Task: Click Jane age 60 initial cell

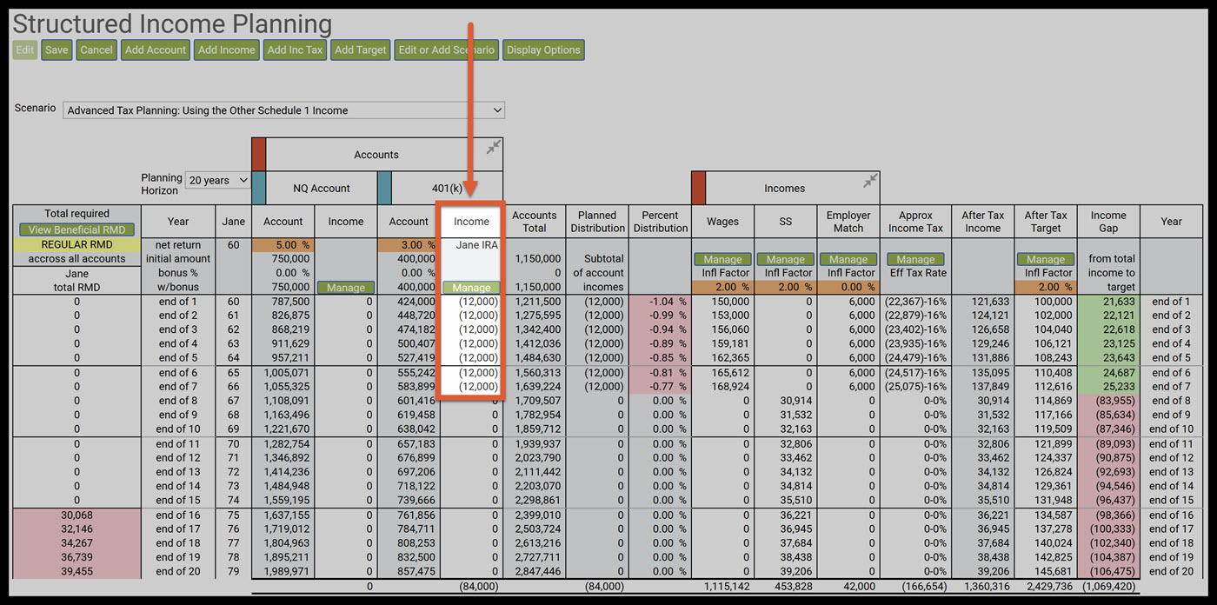Action: [x=233, y=245]
